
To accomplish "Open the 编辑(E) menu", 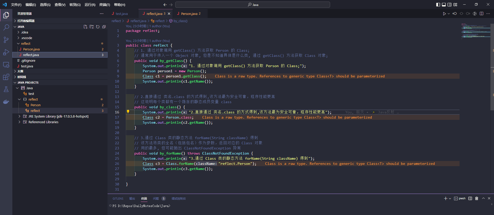I will (x=31, y=5).
